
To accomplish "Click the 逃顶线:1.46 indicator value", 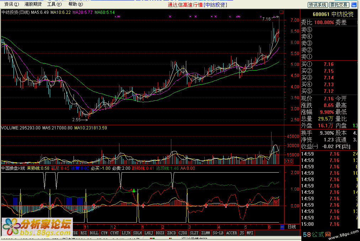I will [167, 168].
